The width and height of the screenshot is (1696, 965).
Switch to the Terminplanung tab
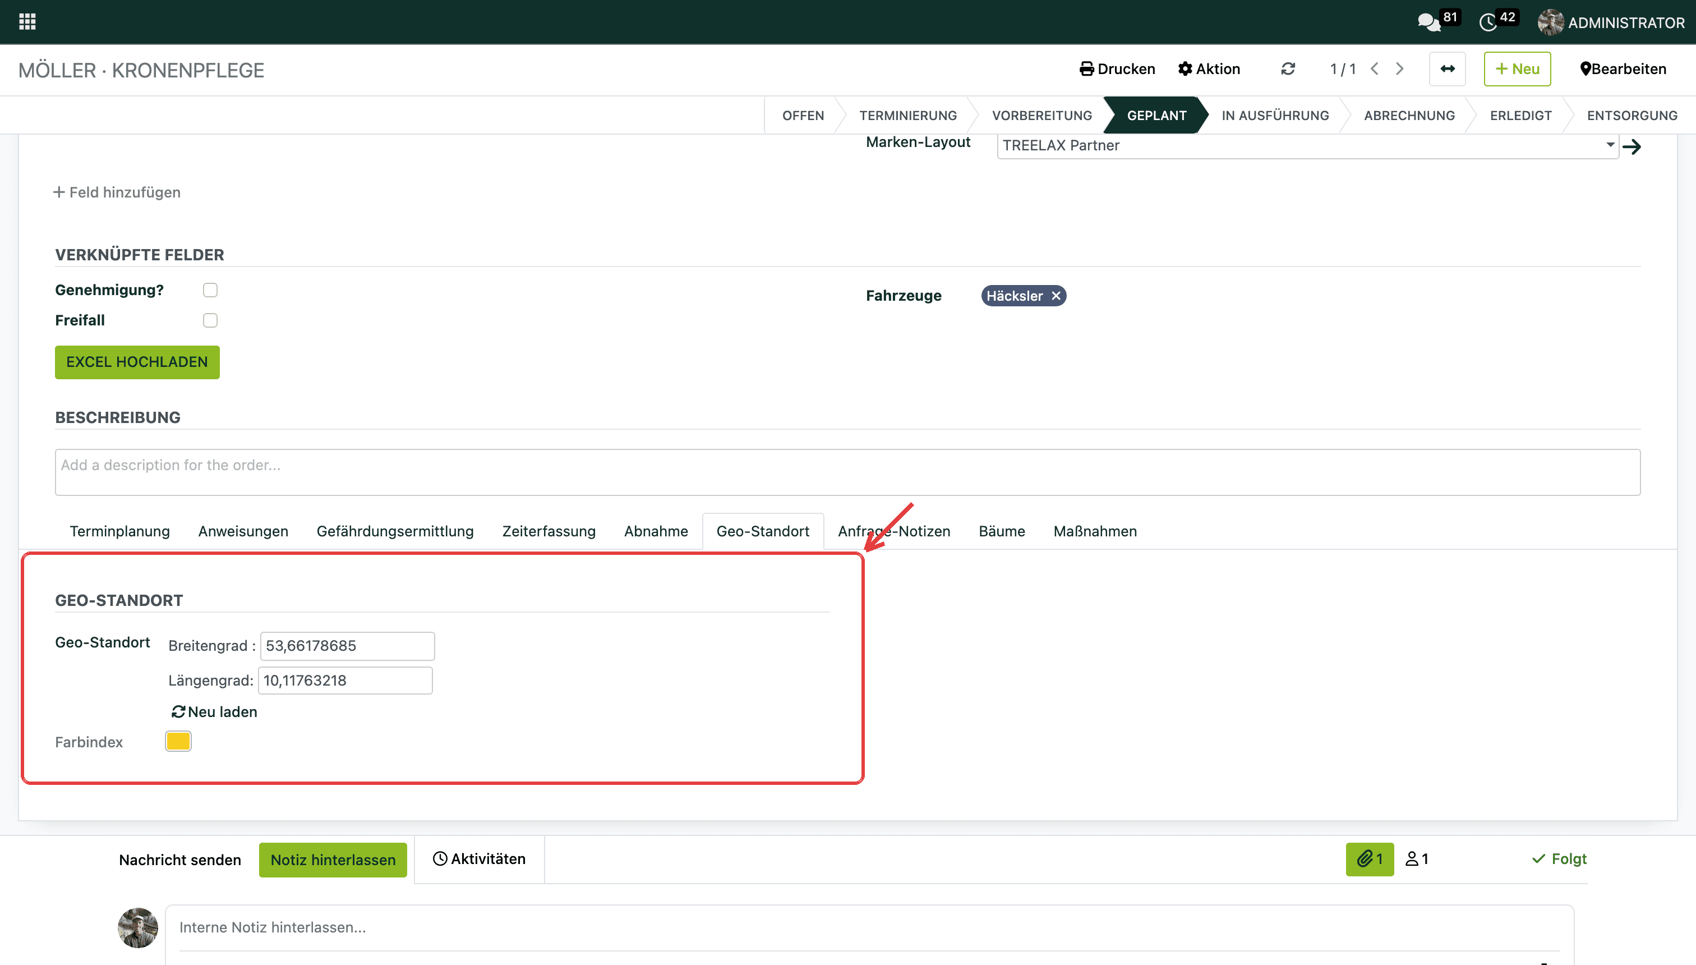[120, 531]
